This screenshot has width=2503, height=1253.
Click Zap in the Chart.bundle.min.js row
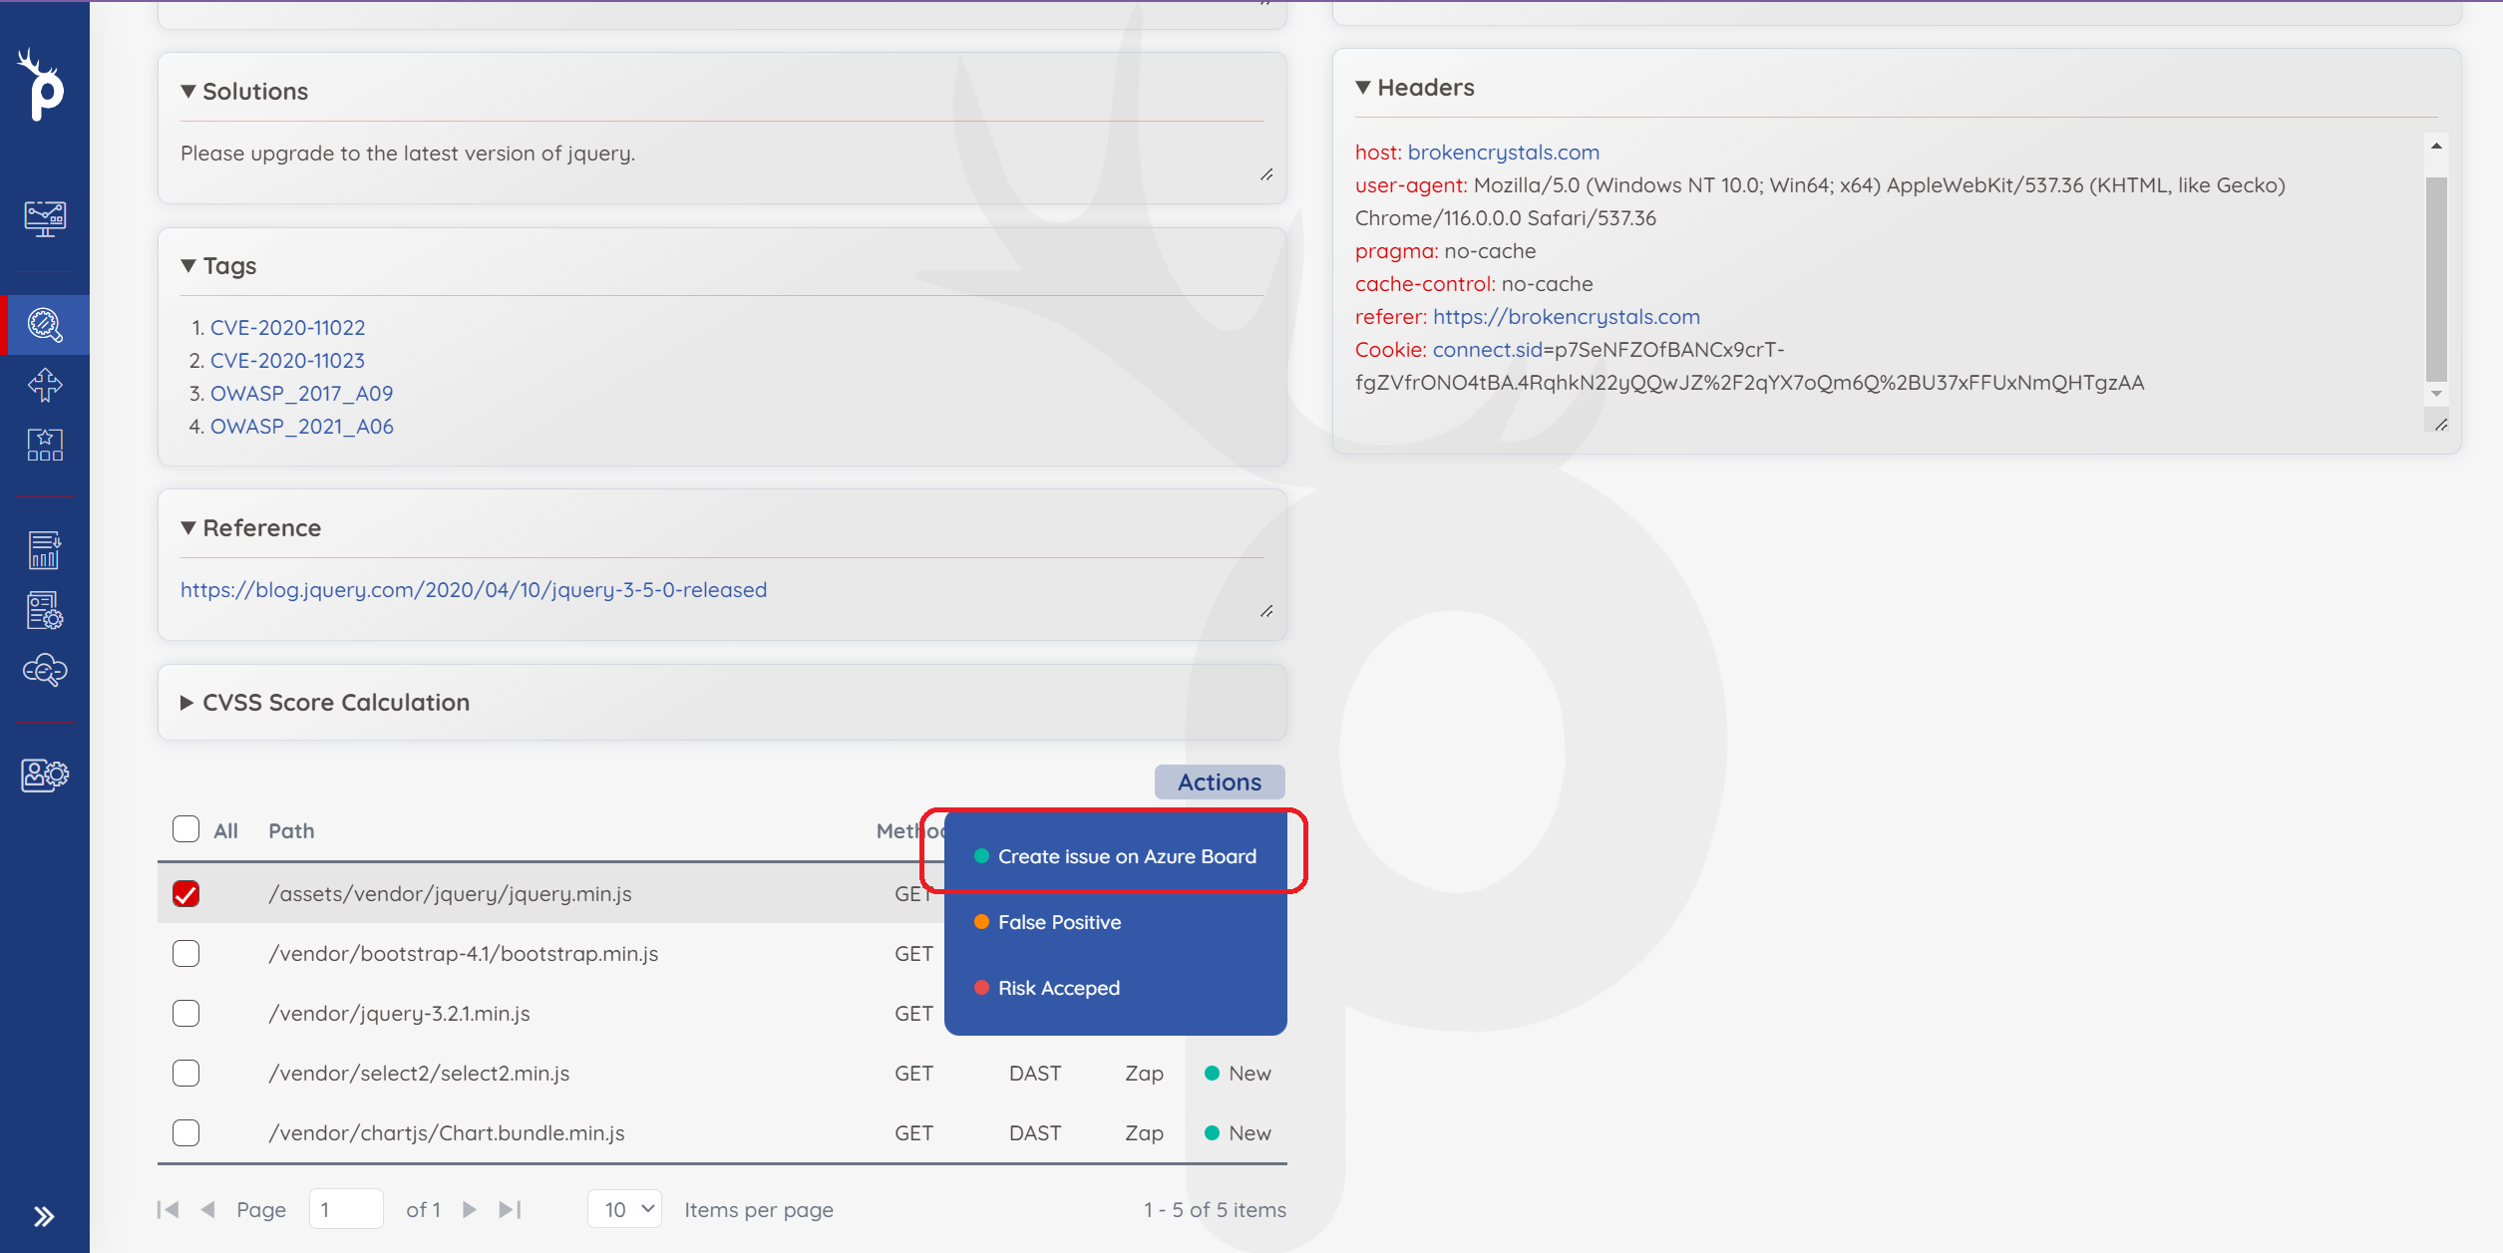1144,1132
